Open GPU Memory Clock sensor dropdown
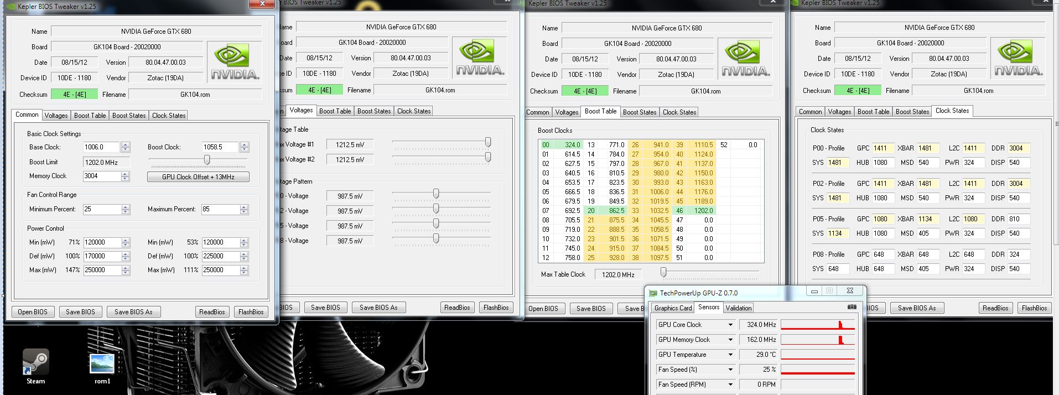This screenshot has width=1059, height=395. 730,340
